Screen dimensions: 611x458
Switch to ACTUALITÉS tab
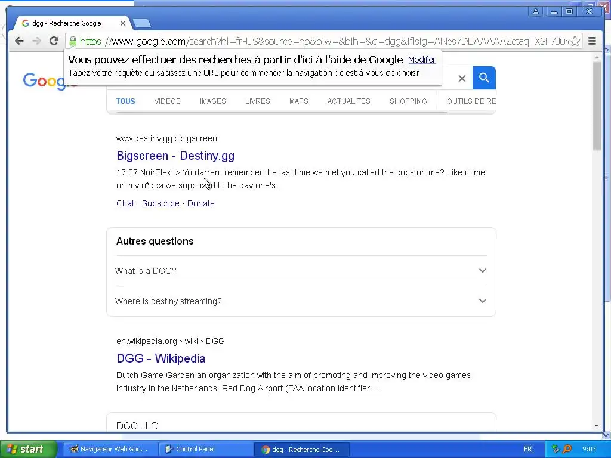click(x=348, y=101)
